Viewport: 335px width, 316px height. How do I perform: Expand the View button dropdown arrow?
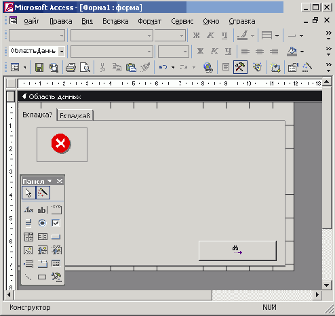click(25, 67)
